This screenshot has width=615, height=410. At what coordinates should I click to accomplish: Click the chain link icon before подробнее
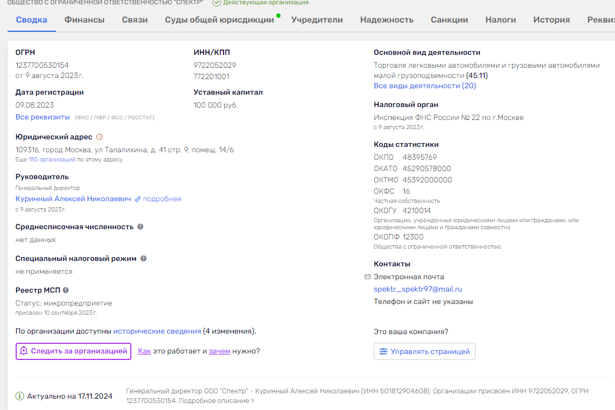pyautogui.click(x=138, y=199)
